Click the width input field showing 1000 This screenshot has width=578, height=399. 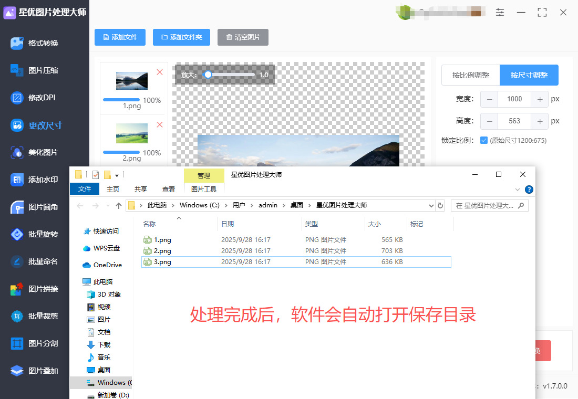[514, 99]
